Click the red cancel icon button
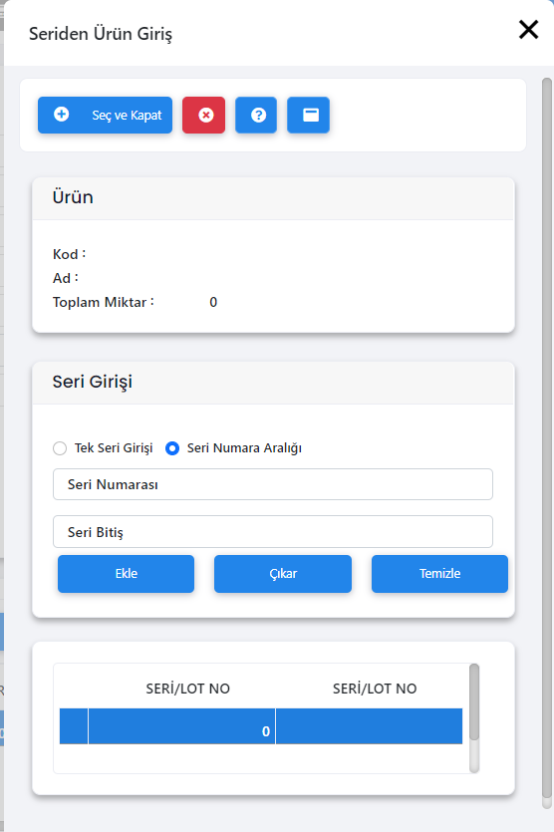This screenshot has width=554, height=832. (204, 116)
